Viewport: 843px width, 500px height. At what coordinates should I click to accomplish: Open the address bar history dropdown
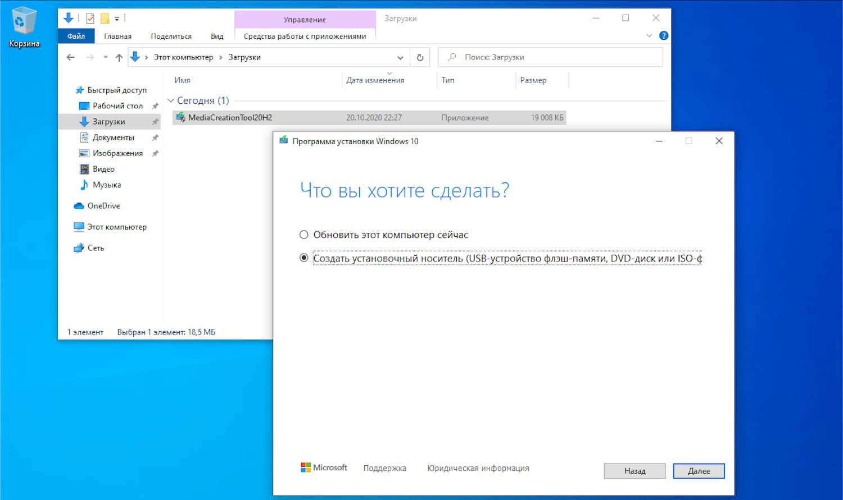coord(400,57)
